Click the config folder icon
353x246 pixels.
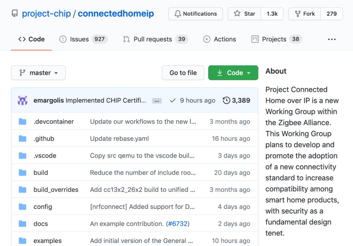[23, 207]
